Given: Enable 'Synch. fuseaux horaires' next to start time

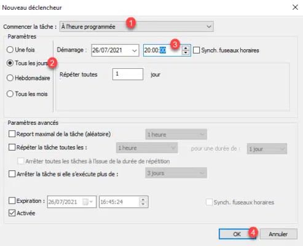Looking at the screenshot, I should pos(197,50).
